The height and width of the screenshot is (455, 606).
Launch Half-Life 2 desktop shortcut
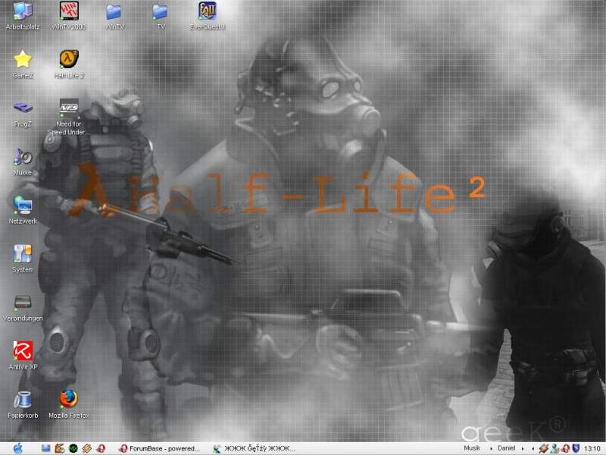69,64
